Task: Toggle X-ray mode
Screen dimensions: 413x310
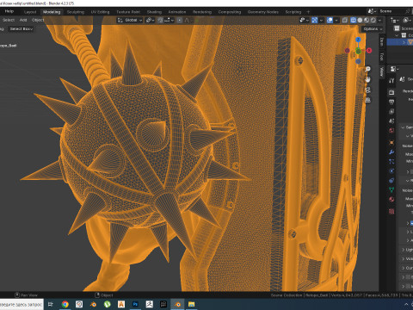Action: point(345,20)
